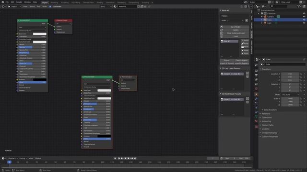Hide the Collection with its eye icon

304,13
